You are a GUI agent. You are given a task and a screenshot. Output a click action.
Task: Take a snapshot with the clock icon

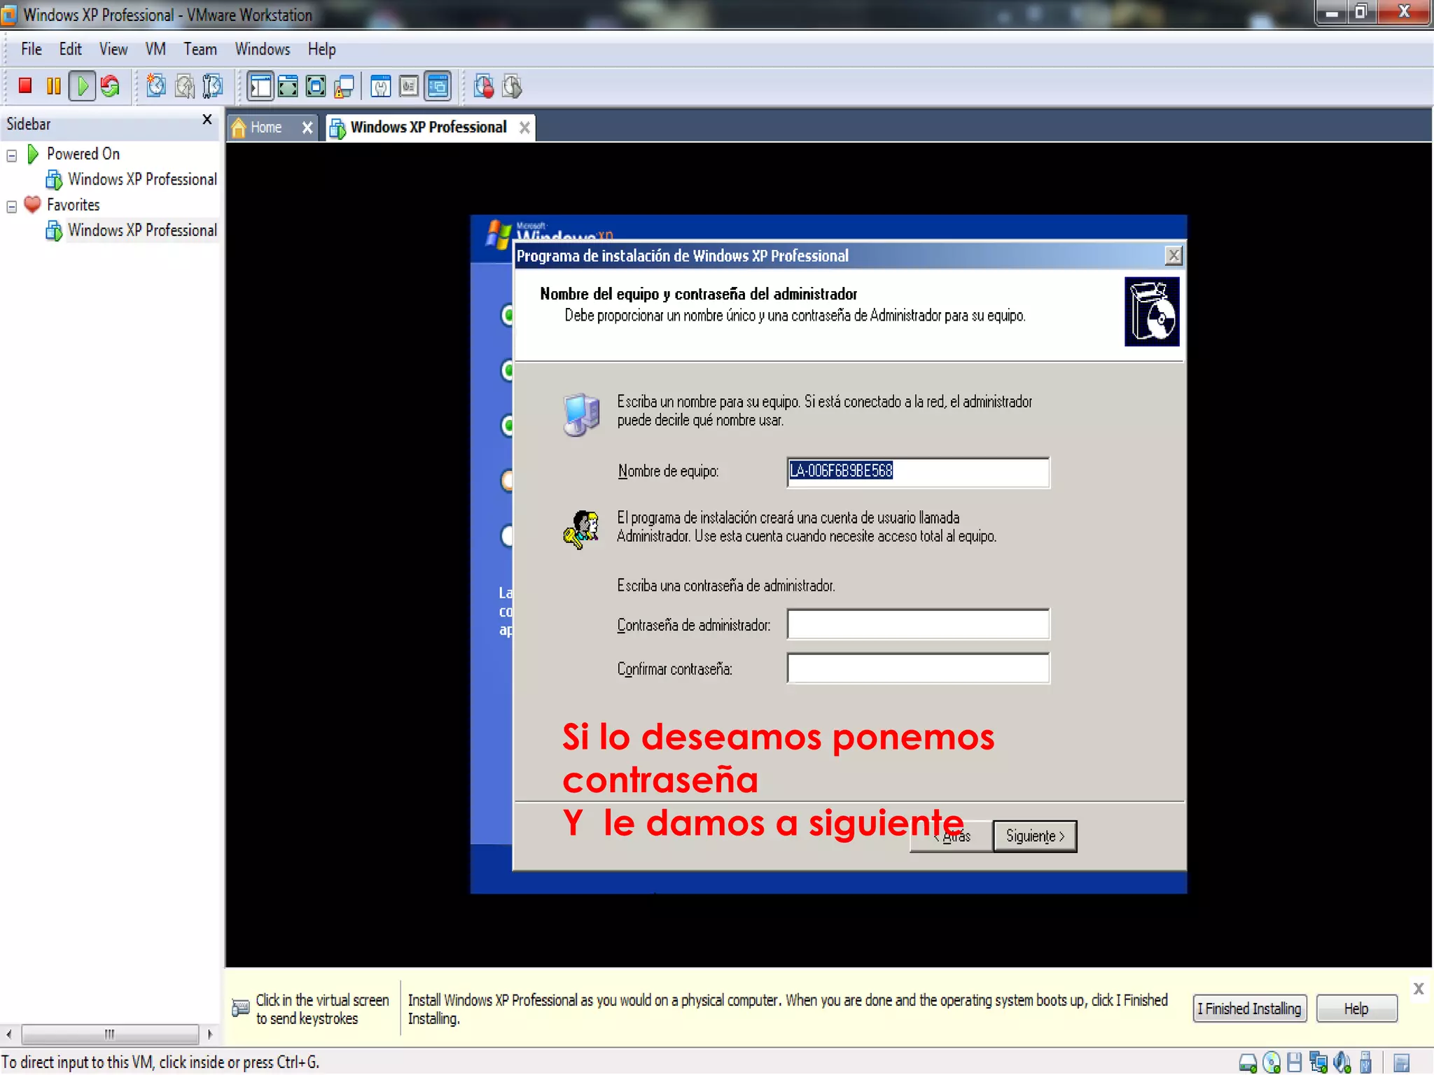(x=155, y=86)
